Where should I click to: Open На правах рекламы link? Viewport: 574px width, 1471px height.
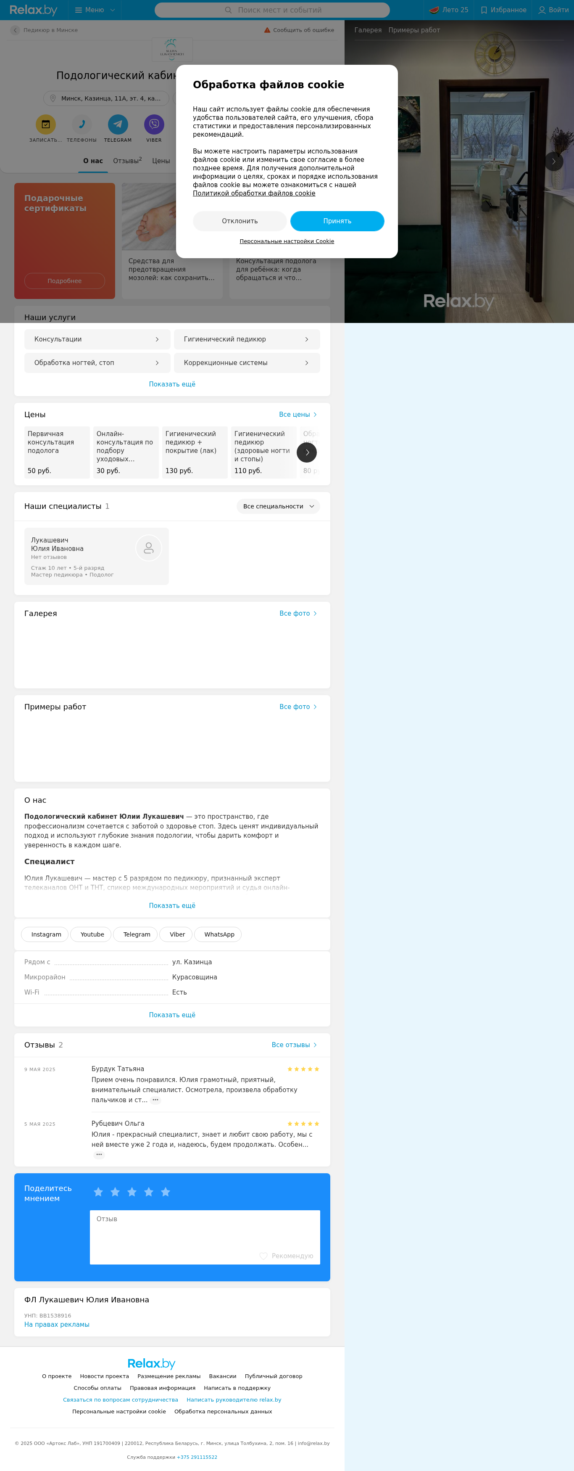[56, 1324]
